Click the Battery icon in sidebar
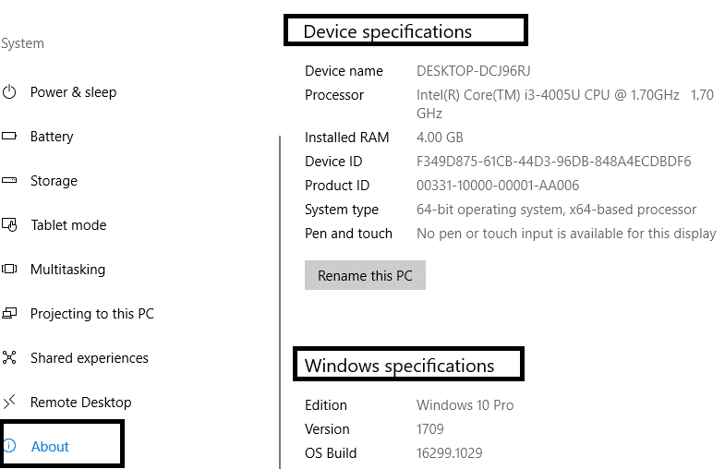Viewport: 725px width, 469px height. click(10, 137)
